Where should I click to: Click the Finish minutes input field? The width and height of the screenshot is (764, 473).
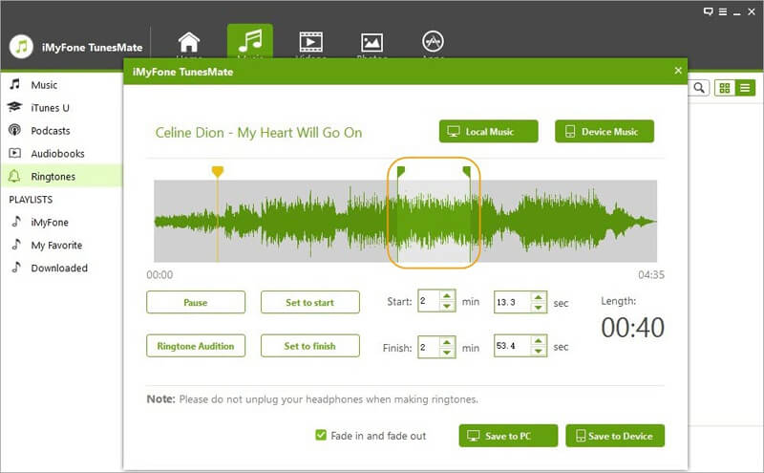pos(429,347)
